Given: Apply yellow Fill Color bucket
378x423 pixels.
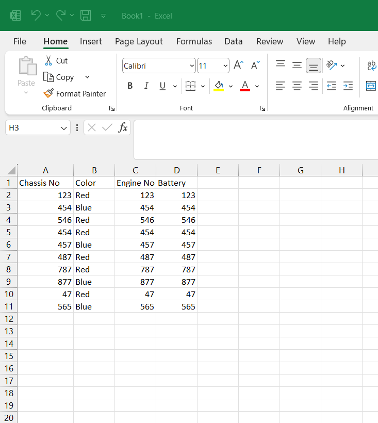Looking at the screenshot, I should 219,86.
